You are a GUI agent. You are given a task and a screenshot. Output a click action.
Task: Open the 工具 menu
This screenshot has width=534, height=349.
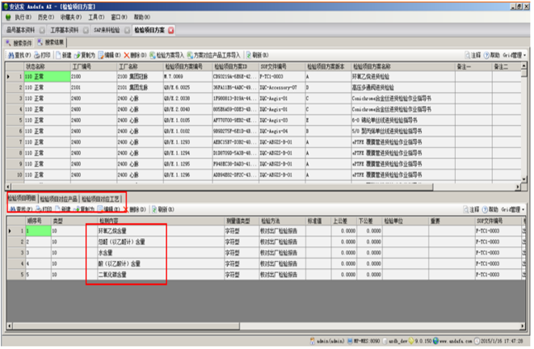coord(96,16)
